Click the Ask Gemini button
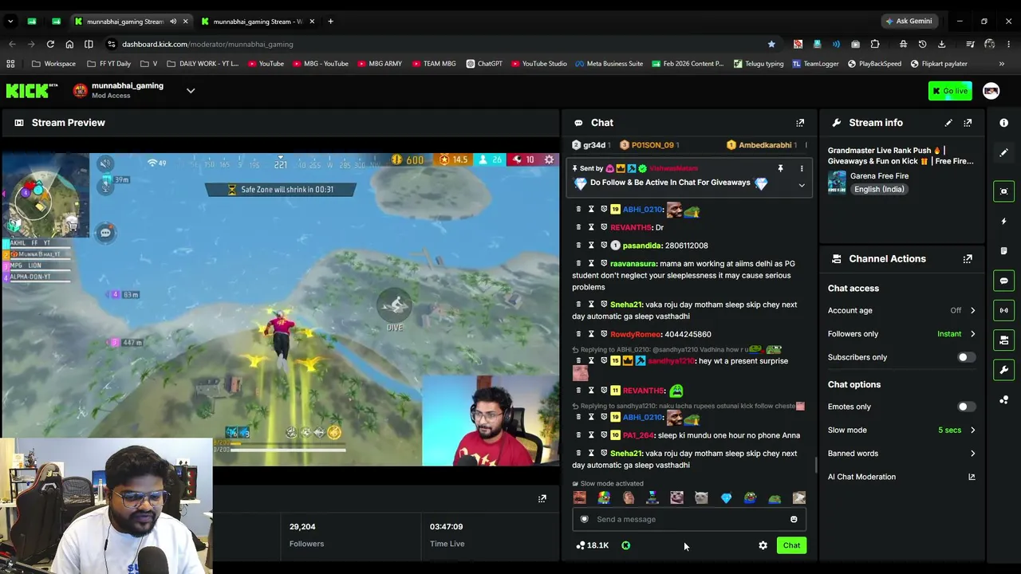 click(x=909, y=22)
